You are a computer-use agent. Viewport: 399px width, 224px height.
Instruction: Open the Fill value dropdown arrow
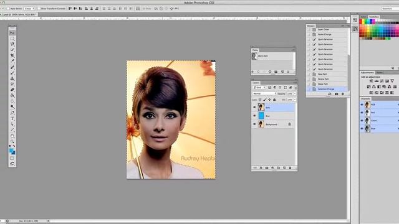click(x=295, y=100)
